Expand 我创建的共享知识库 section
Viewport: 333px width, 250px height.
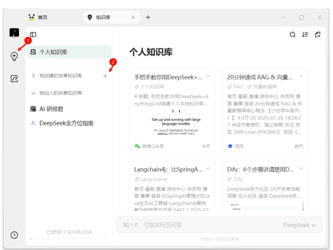pyautogui.click(x=34, y=76)
